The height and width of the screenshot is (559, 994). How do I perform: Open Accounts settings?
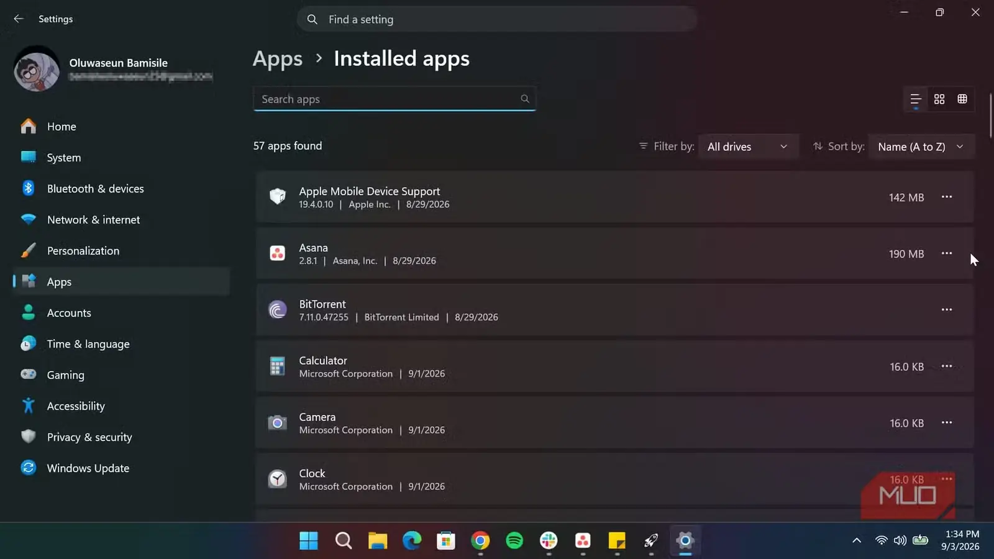click(121, 312)
